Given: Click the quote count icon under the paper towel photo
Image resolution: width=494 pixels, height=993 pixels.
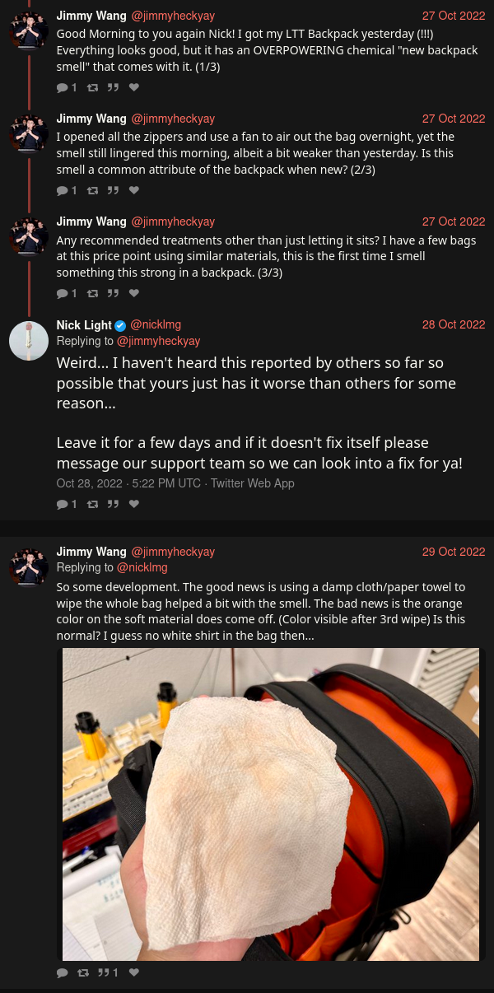Looking at the screenshot, I should (105, 972).
